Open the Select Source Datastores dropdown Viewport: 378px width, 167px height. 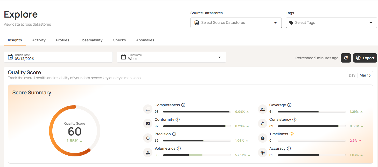point(236,23)
